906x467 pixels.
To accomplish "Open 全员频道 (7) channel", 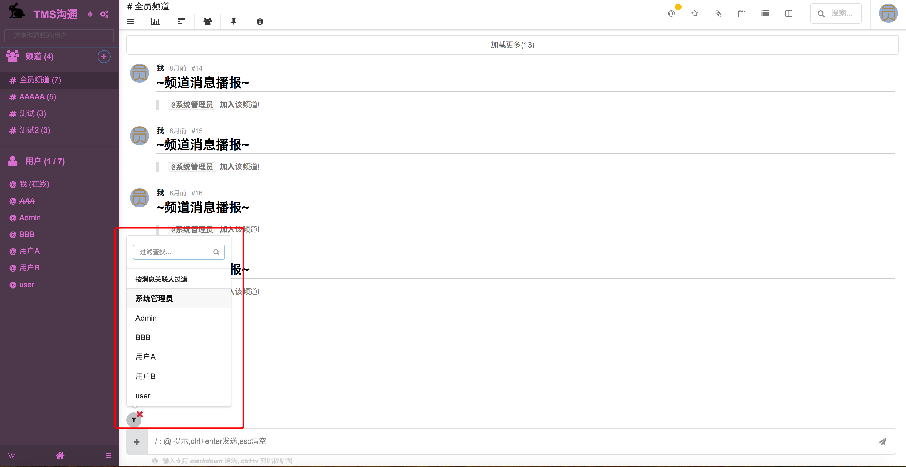I will (59, 80).
